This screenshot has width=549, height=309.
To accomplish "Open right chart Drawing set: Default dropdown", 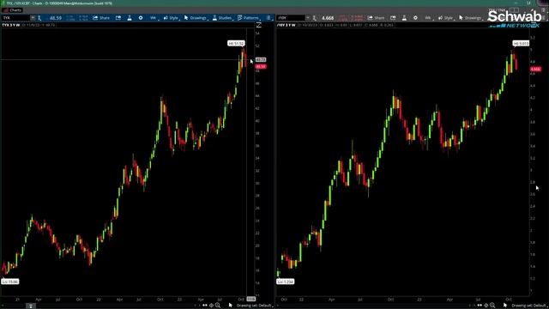I will [x=529, y=306].
